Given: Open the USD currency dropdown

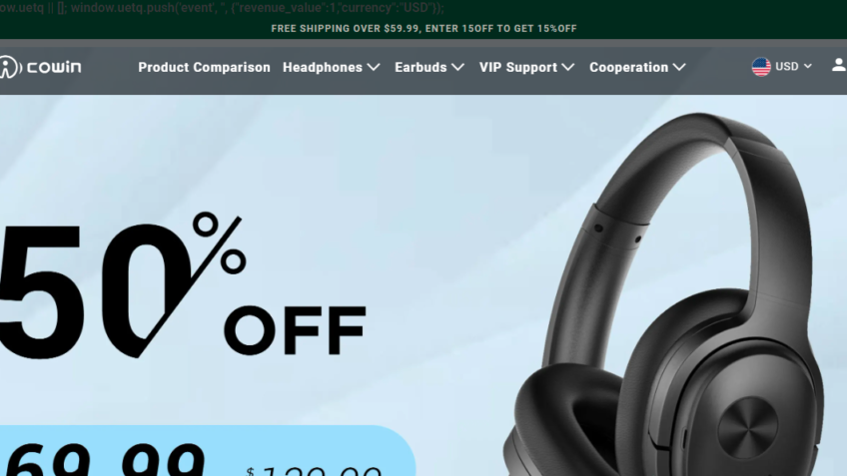Looking at the screenshot, I should pos(782,67).
